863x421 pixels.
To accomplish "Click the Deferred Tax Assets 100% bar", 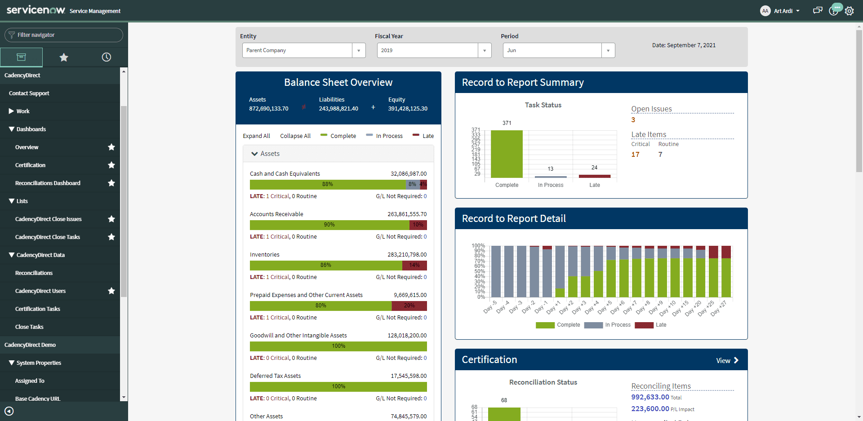I will (x=338, y=386).
